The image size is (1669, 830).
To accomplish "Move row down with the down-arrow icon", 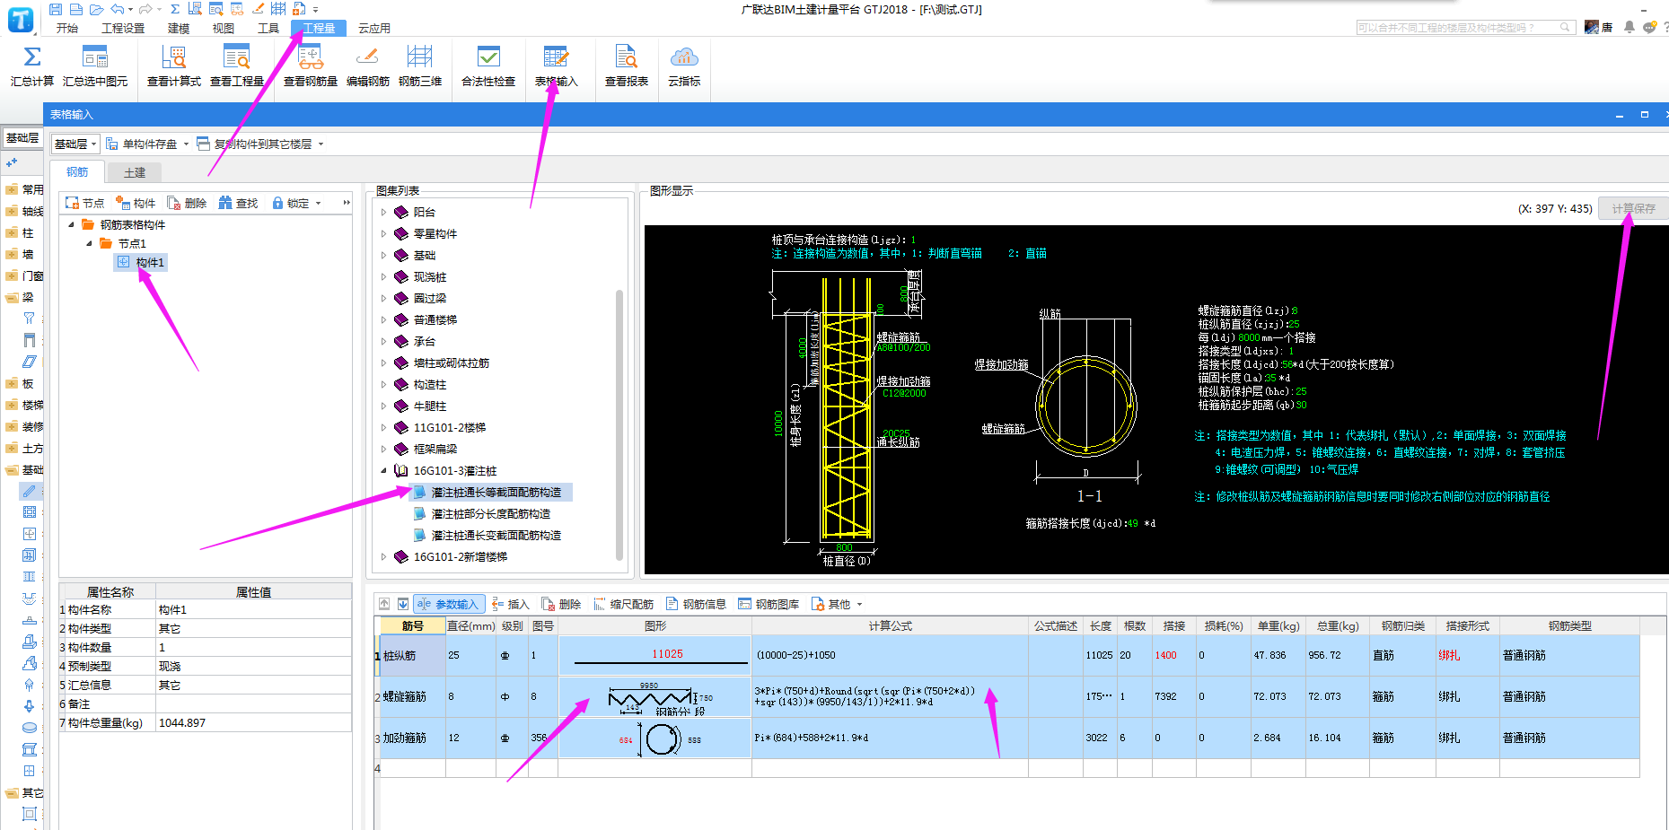I will [403, 604].
